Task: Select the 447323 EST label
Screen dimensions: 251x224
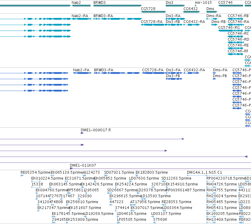Action: (117, 202)
